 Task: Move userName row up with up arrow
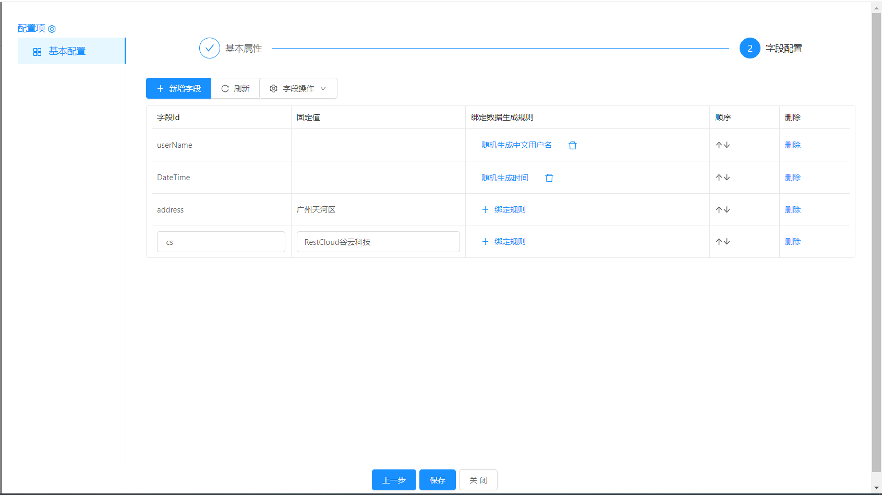pyautogui.click(x=719, y=145)
